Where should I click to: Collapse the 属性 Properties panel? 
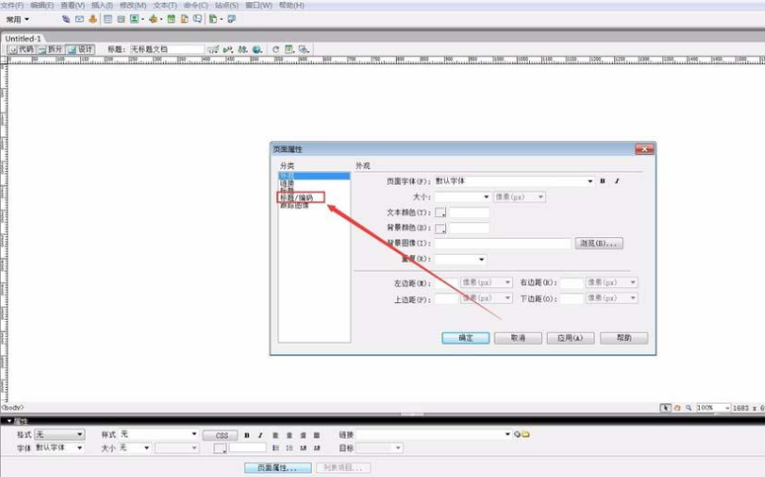click(9, 421)
